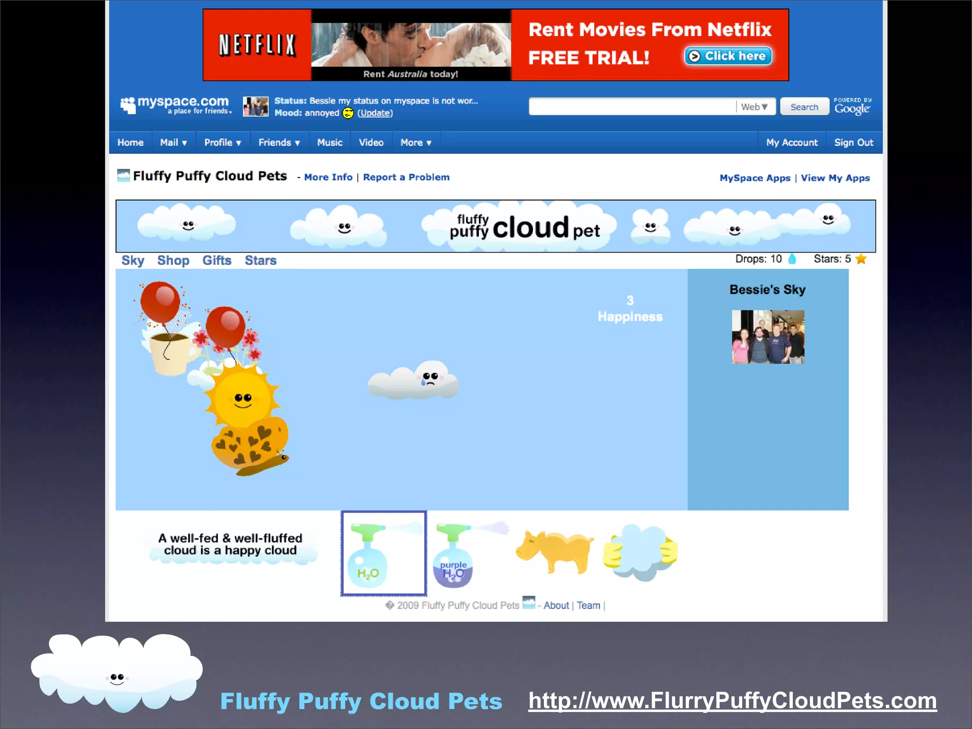Click the Update mood link

click(375, 113)
